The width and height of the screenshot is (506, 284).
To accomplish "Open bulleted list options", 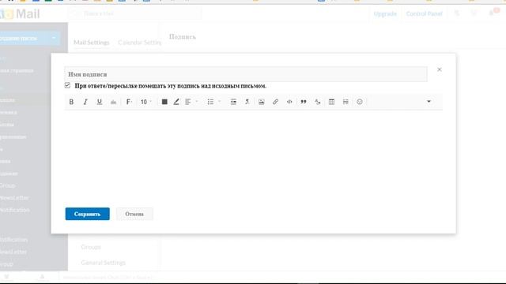I will pyautogui.click(x=214, y=102).
